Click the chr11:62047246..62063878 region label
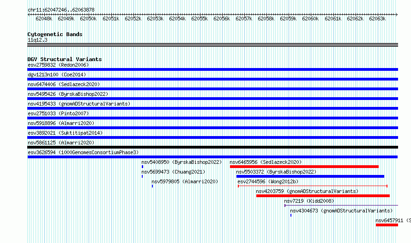 (61, 10)
